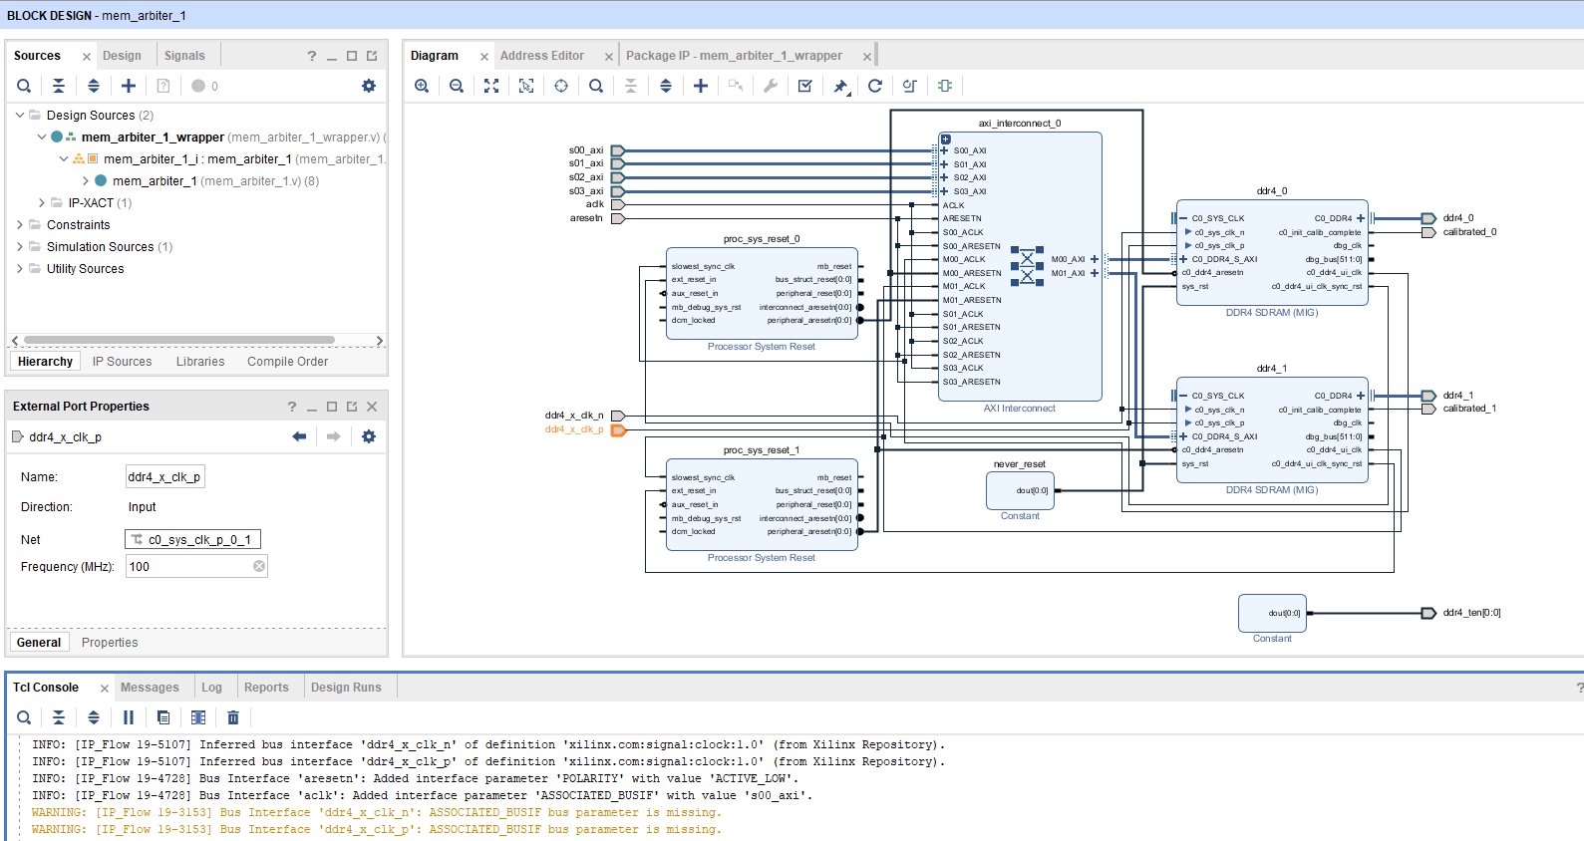Open the Messages tab

pos(150,688)
